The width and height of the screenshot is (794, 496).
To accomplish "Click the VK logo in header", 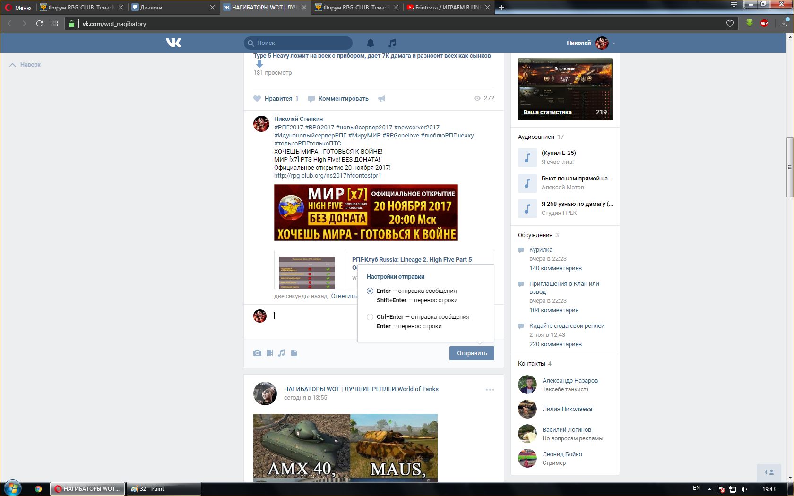I will [x=173, y=43].
